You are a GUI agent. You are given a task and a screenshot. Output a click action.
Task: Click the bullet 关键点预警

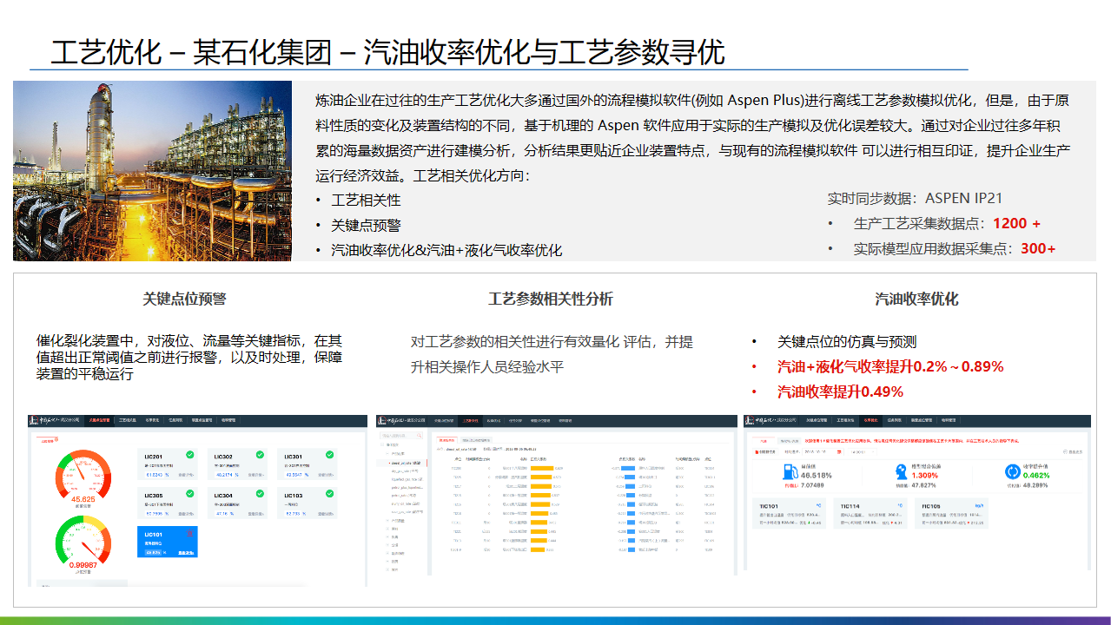366,225
